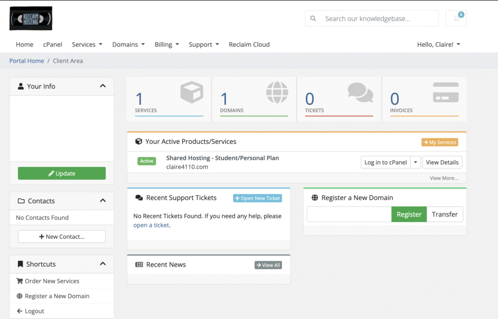Click the My Services button
Viewport: 498px width, 319px height.
point(440,142)
